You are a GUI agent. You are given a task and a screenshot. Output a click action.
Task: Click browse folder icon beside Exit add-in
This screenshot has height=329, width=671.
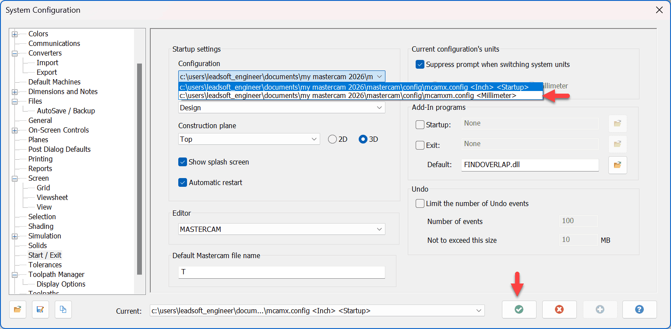[618, 144]
